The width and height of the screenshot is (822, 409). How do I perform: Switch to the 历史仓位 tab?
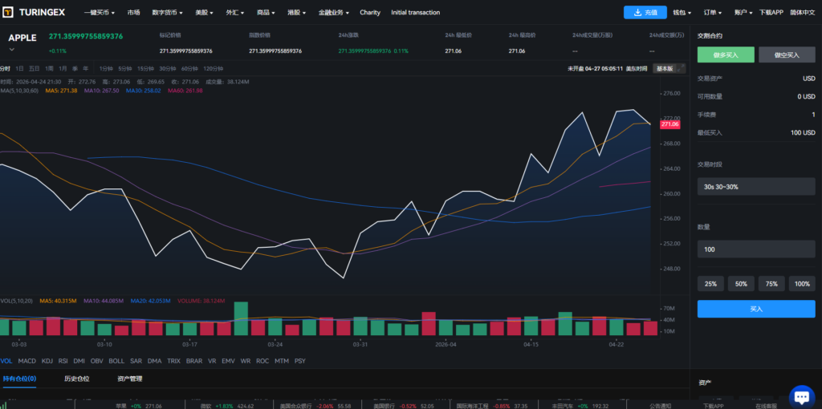pos(77,379)
